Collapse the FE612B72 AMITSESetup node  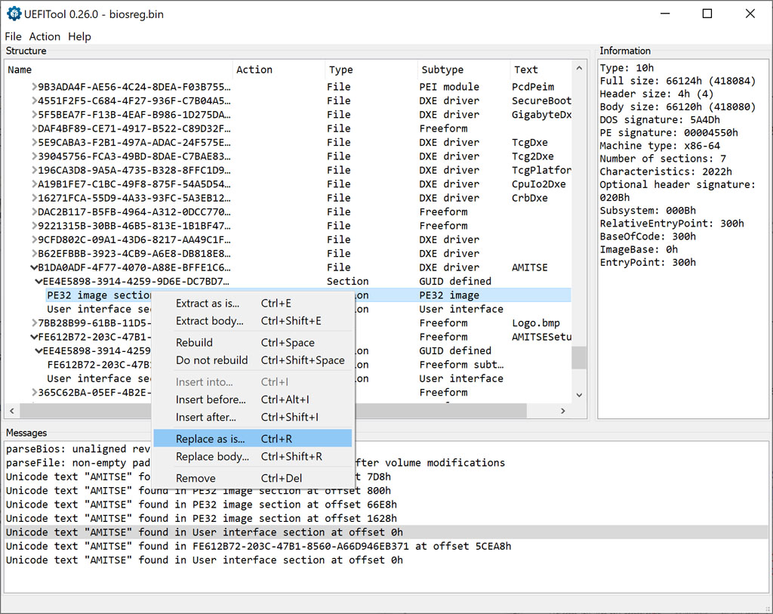33,337
